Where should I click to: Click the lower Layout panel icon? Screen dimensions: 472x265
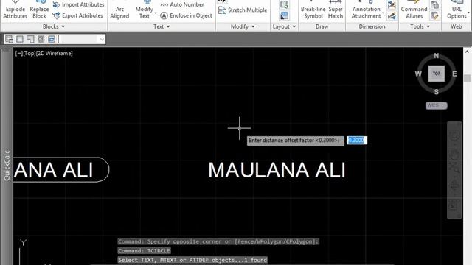pos(284,15)
